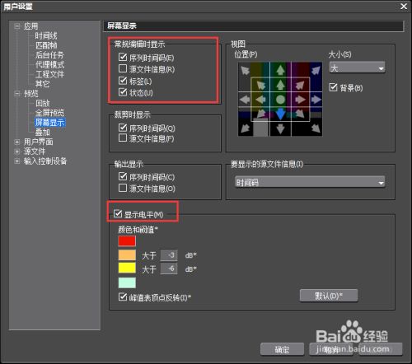The width and height of the screenshot is (412, 364).
Task: Select the safe-area bottom-left arrow position
Action: coord(260,113)
